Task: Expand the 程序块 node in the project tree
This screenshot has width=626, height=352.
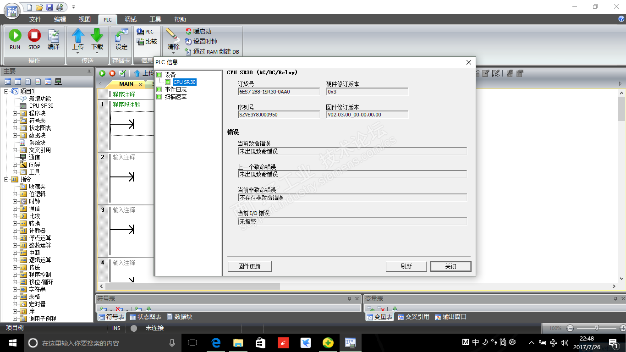Action: point(15,113)
